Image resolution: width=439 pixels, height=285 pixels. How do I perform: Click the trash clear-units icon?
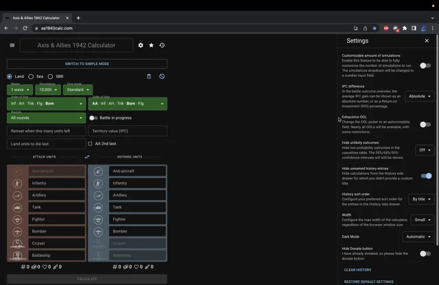149,76
